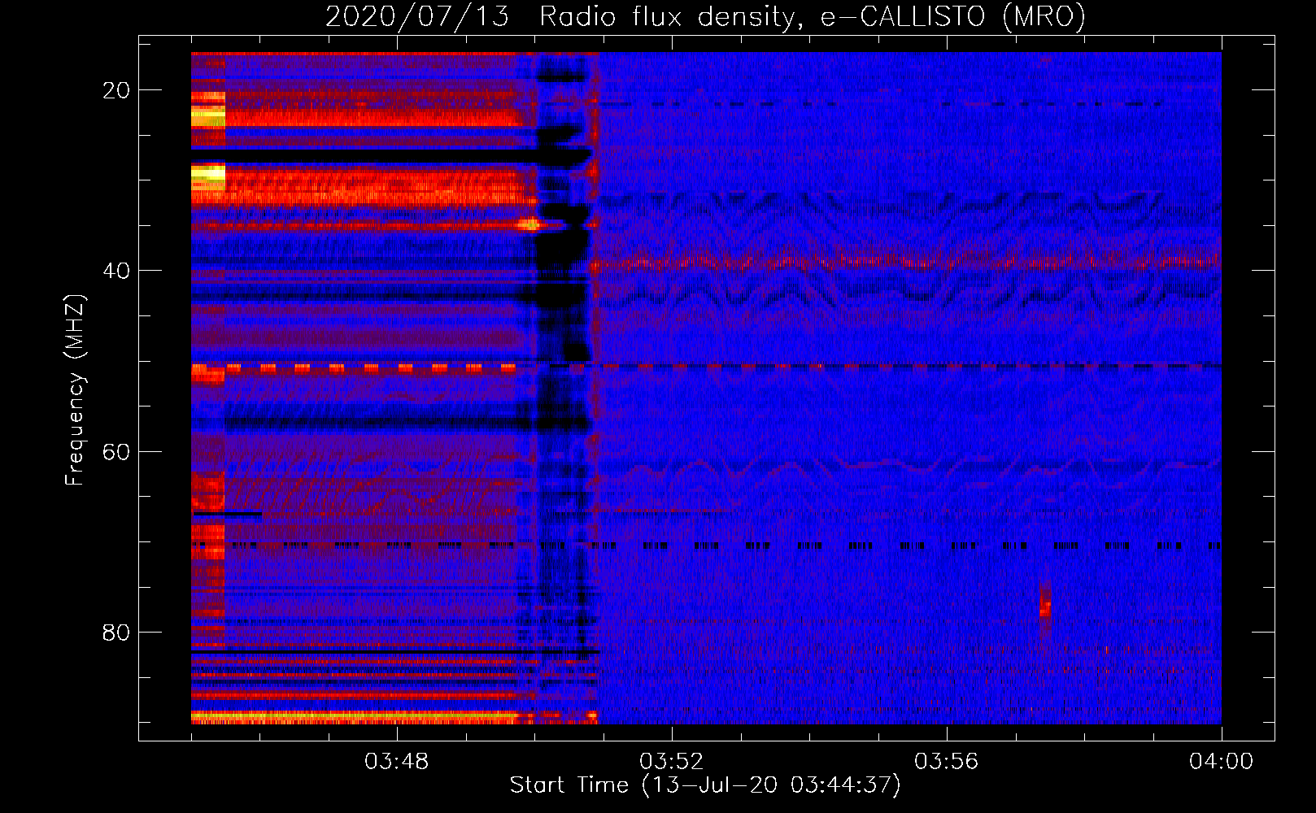Click the 03:52 time tick label
The image size is (1316, 813).
pyautogui.click(x=672, y=762)
